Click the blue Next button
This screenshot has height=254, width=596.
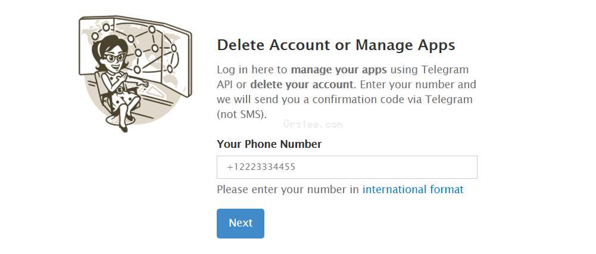point(240,223)
